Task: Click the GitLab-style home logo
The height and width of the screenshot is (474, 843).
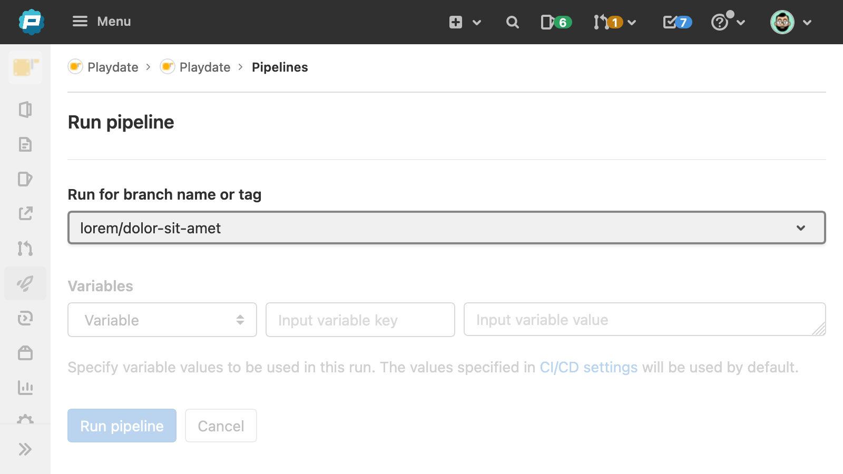Action: click(31, 22)
